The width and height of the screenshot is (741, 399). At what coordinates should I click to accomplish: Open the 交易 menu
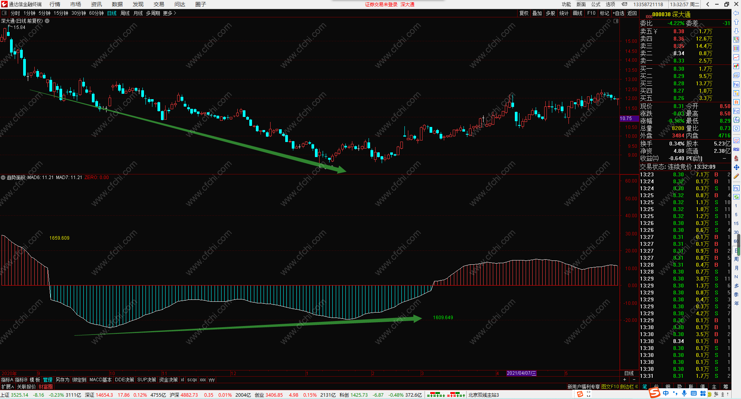[x=159, y=4]
